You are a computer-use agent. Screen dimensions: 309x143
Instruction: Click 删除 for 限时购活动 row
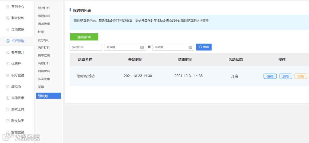click(286, 76)
